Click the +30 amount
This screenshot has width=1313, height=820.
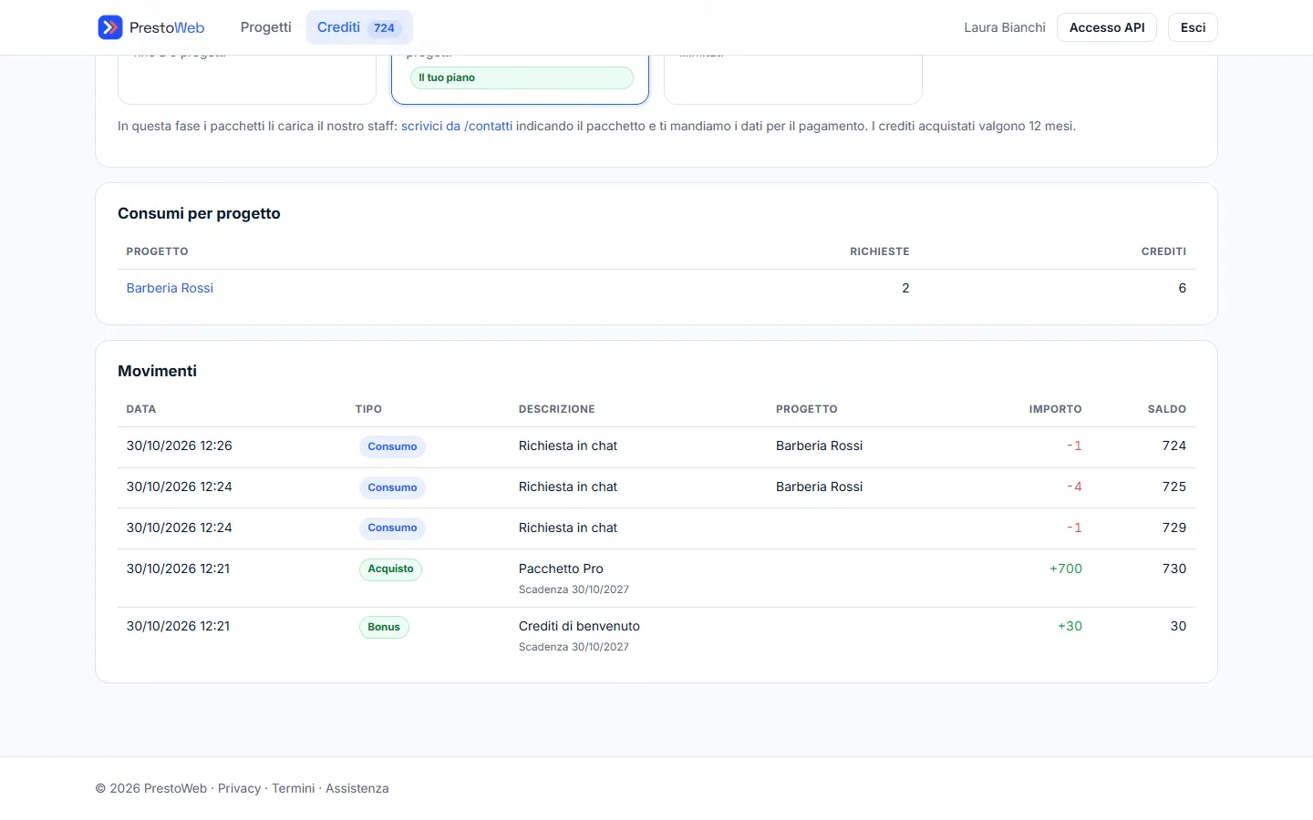(x=1070, y=626)
